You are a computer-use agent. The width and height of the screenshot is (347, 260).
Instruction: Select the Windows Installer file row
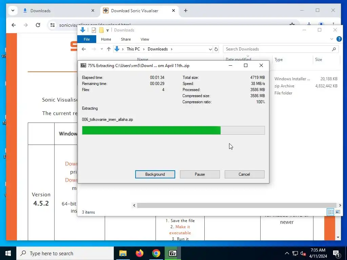click(x=306, y=79)
